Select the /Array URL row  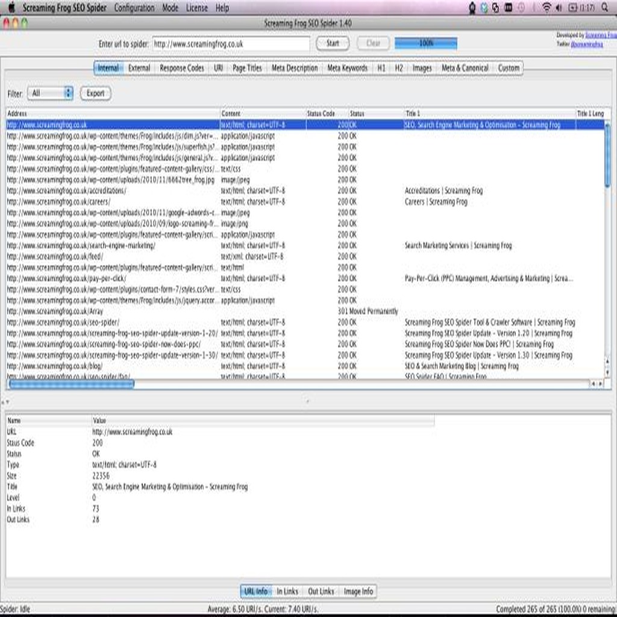305,312
